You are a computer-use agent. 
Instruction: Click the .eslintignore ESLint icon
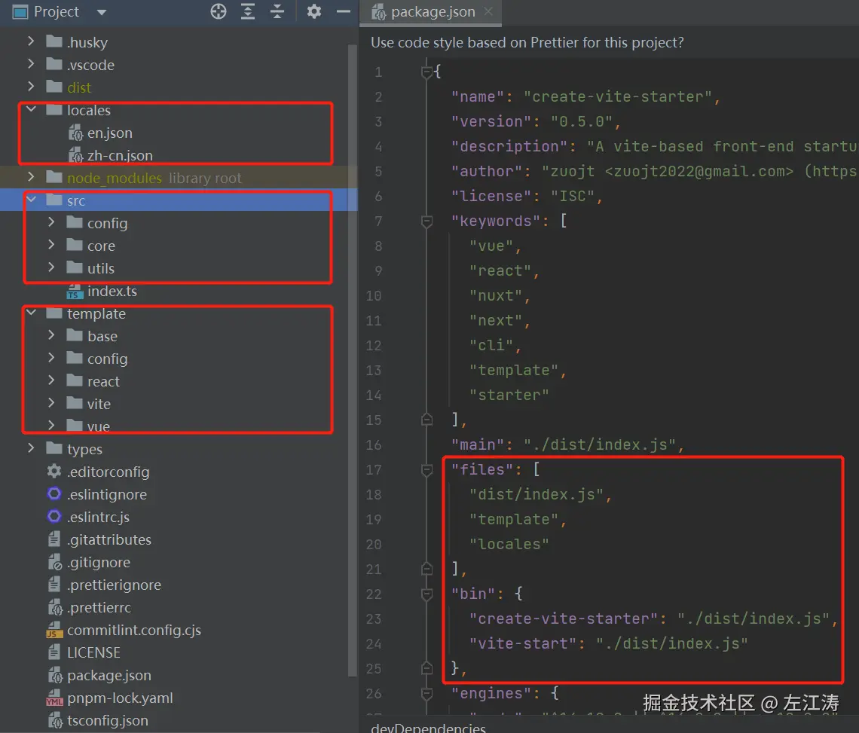point(54,493)
